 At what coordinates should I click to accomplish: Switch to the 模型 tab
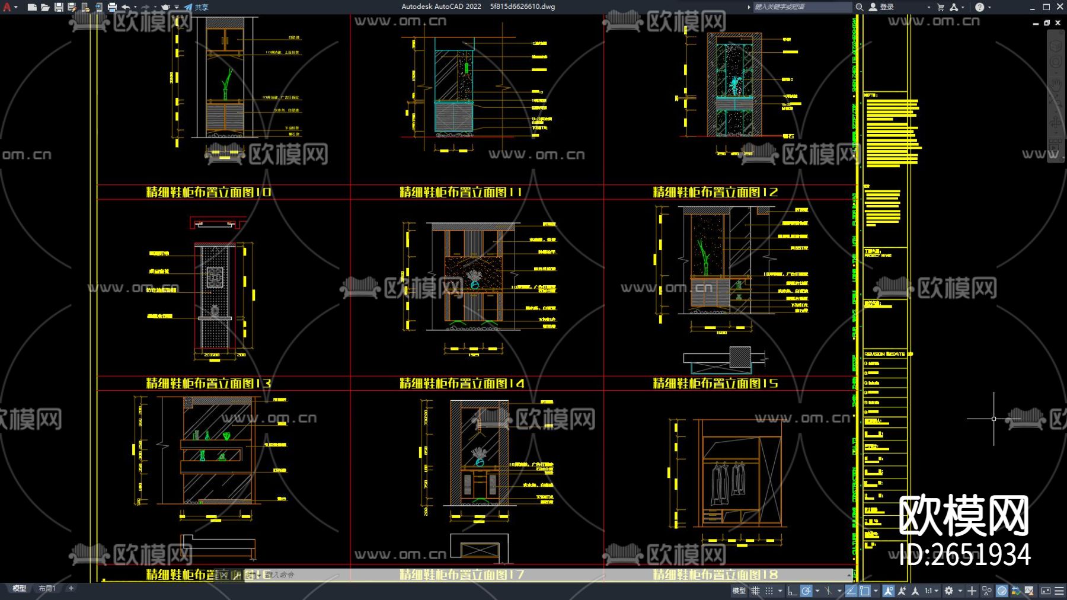pos(20,588)
